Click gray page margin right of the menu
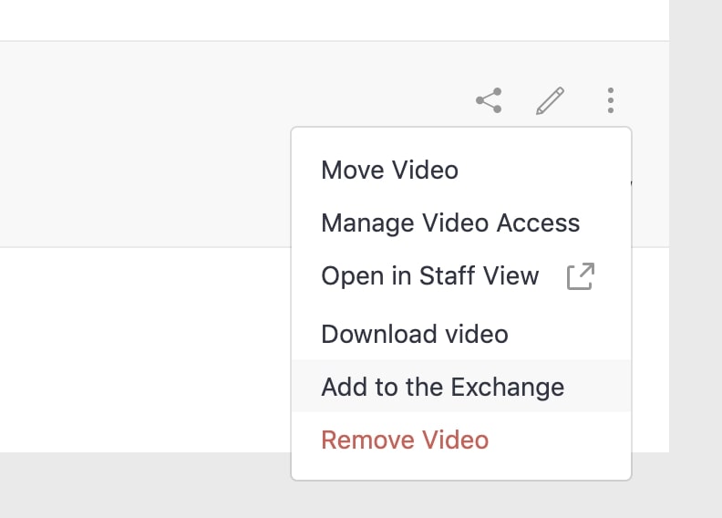The height and width of the screenshot is (518, 722). (x=695, y=274)
